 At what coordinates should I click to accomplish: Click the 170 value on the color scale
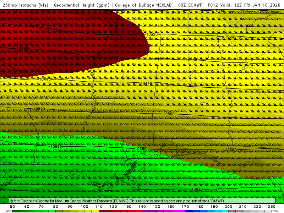pos(185,207)
